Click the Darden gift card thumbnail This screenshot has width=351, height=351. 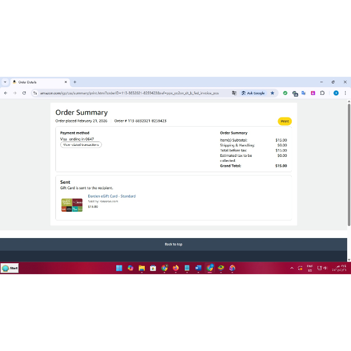pos(72,205)
